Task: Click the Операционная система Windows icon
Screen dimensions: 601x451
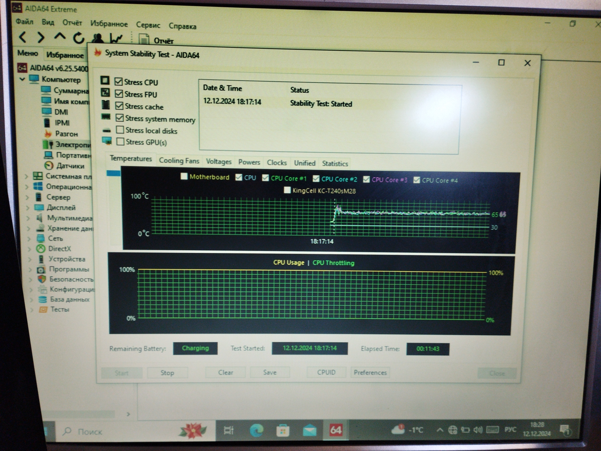Action: click(x=38, y=186)
